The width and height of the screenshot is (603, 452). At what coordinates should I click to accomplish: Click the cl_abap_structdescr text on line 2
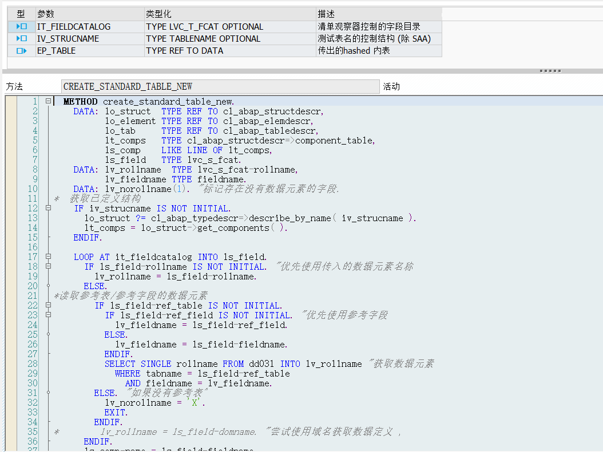click(x=272, y=111)
